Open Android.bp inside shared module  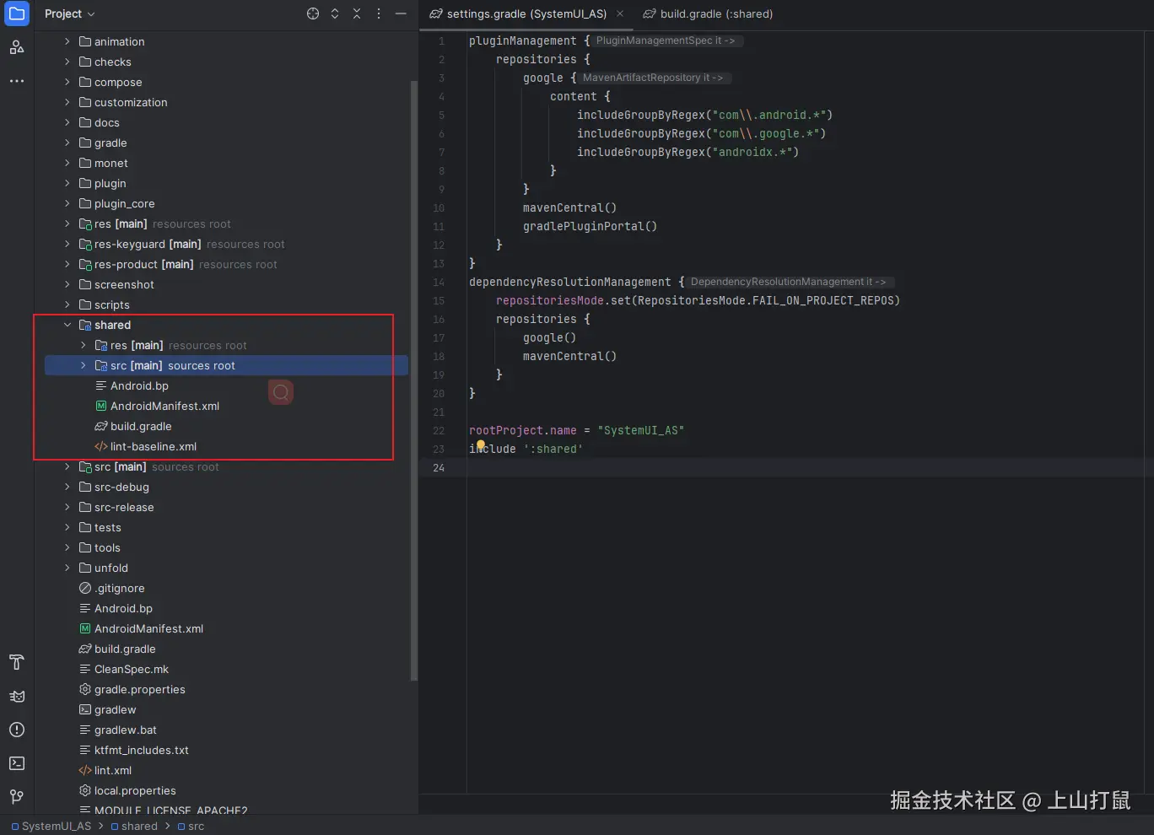139,385
